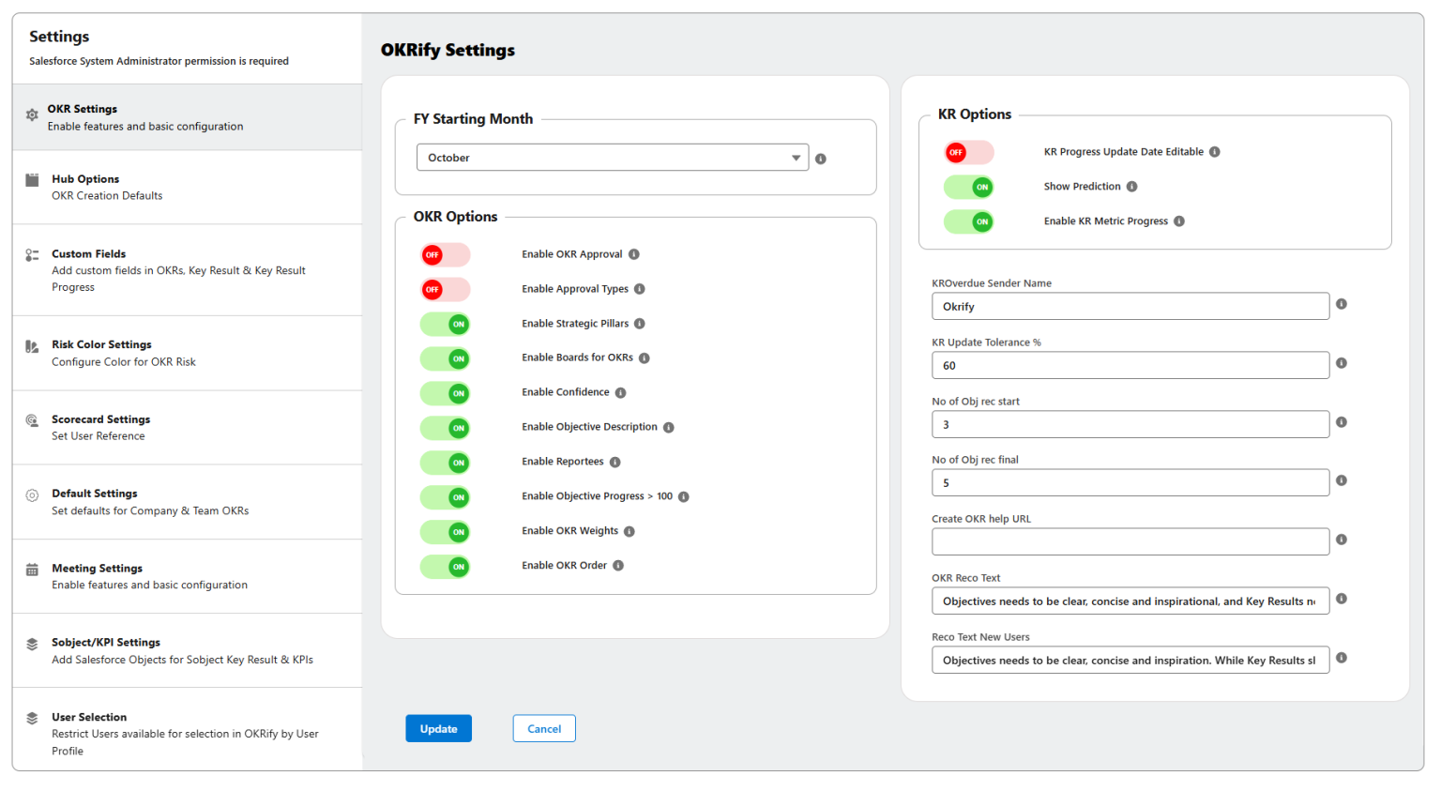Enable the OKR Approval toggle
Viewport: 1441px width, 791px height.
445,254
